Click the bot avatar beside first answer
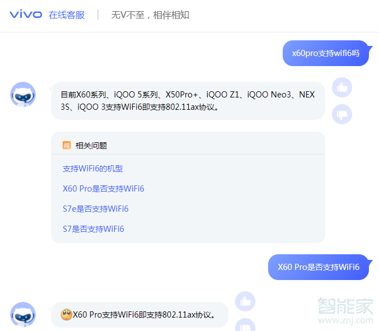This screenshot has width=379, height=331. [x=23, y=95]
